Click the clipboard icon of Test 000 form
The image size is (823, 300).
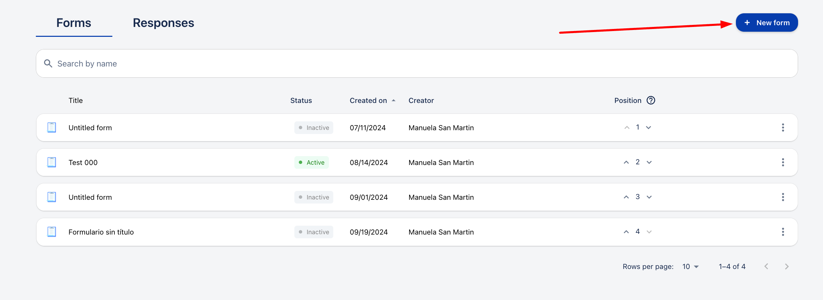52,162
